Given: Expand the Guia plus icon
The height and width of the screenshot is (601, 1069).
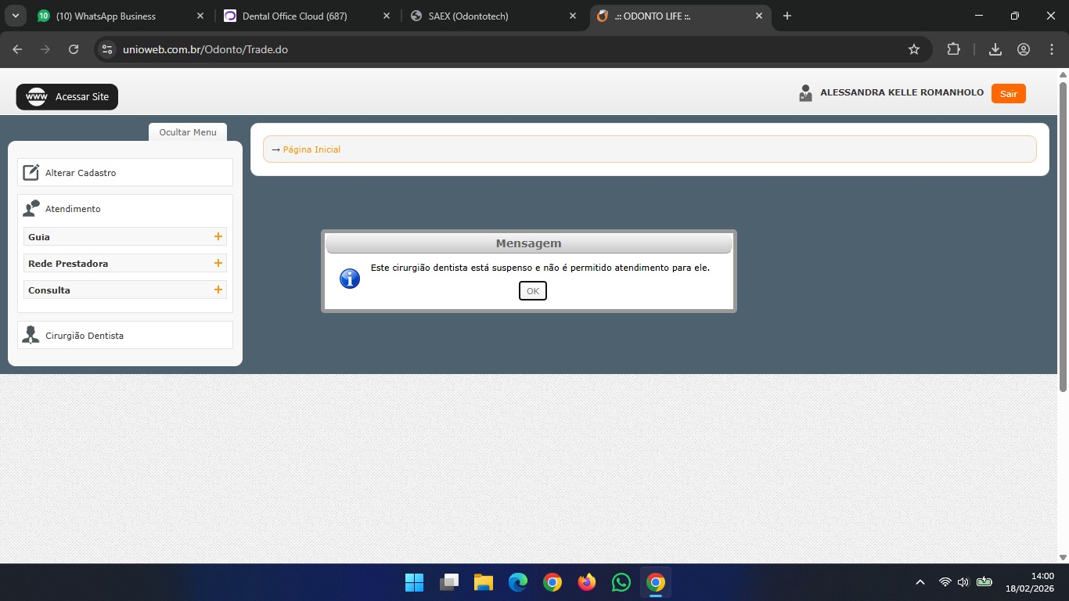Looking at the screenshot, I should point(218,236).
